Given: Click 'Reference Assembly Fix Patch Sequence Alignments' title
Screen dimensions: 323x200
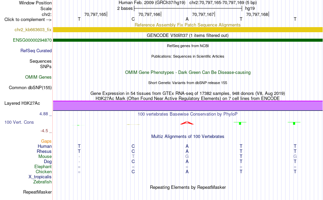Looking at the screenshot, I should [x=187, y=25].
